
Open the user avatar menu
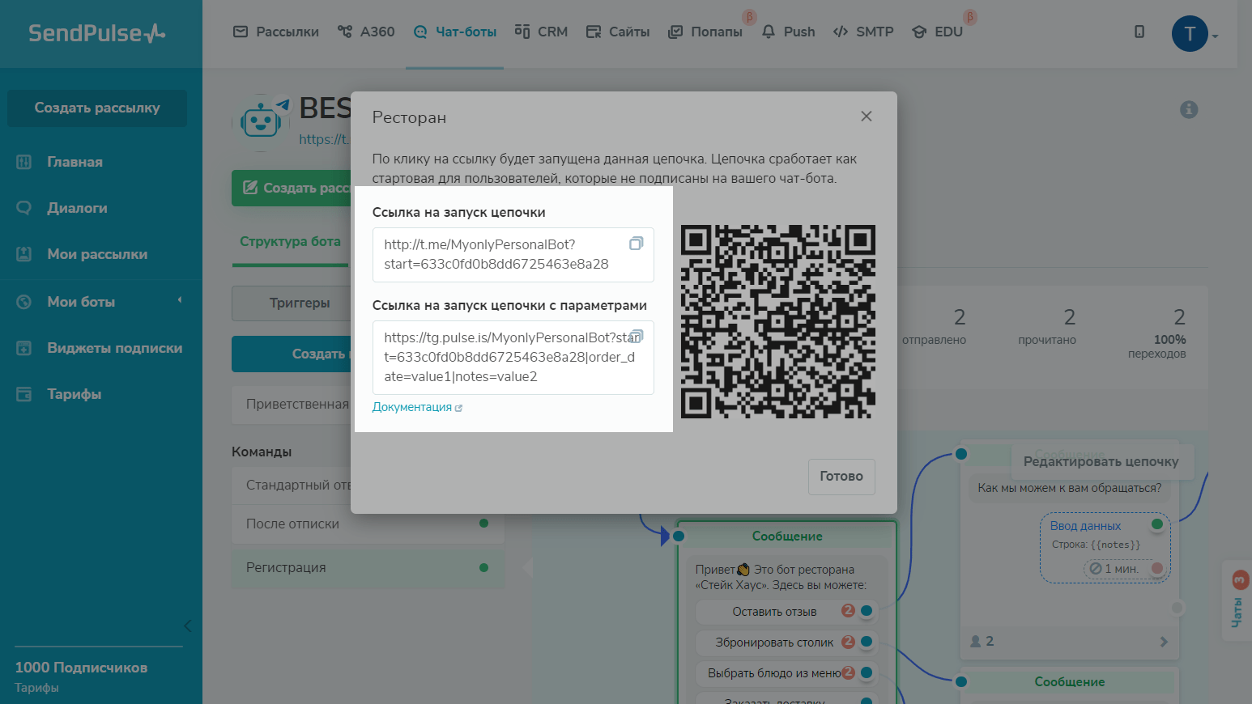point(1194,34)
